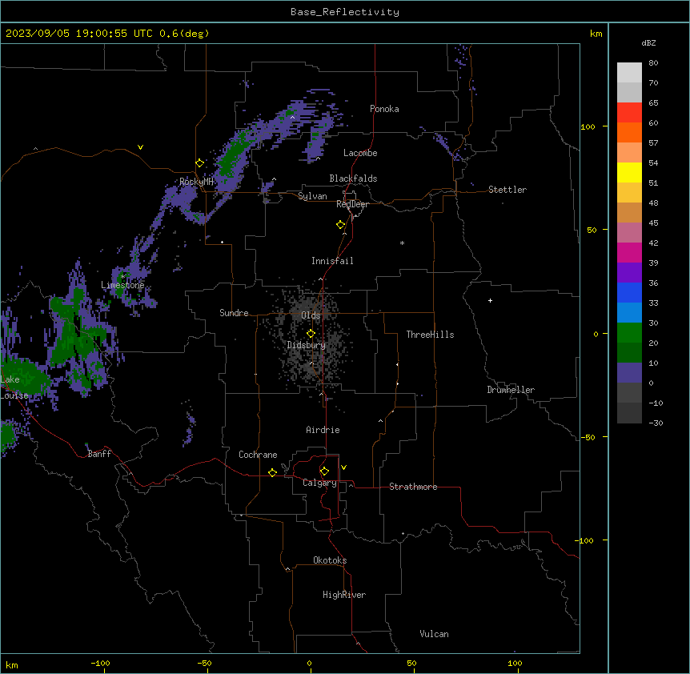Select the 36 dBZ purple color swatch

[629, 272]
